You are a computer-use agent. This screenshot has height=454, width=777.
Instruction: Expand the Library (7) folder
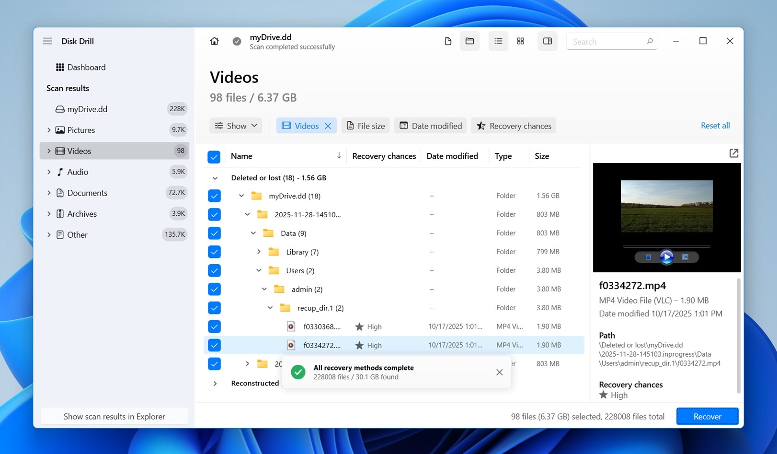pyautogui.click(x=259, y=252)
